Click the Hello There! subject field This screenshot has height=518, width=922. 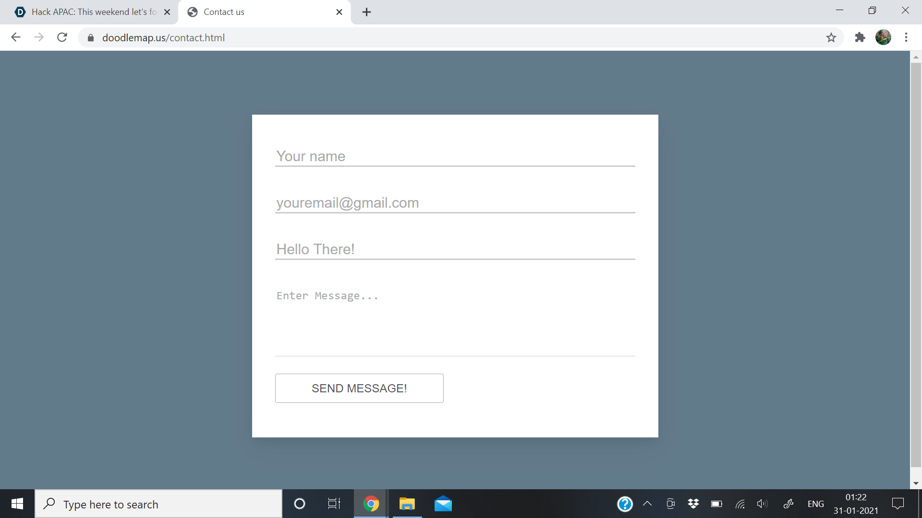454,249
